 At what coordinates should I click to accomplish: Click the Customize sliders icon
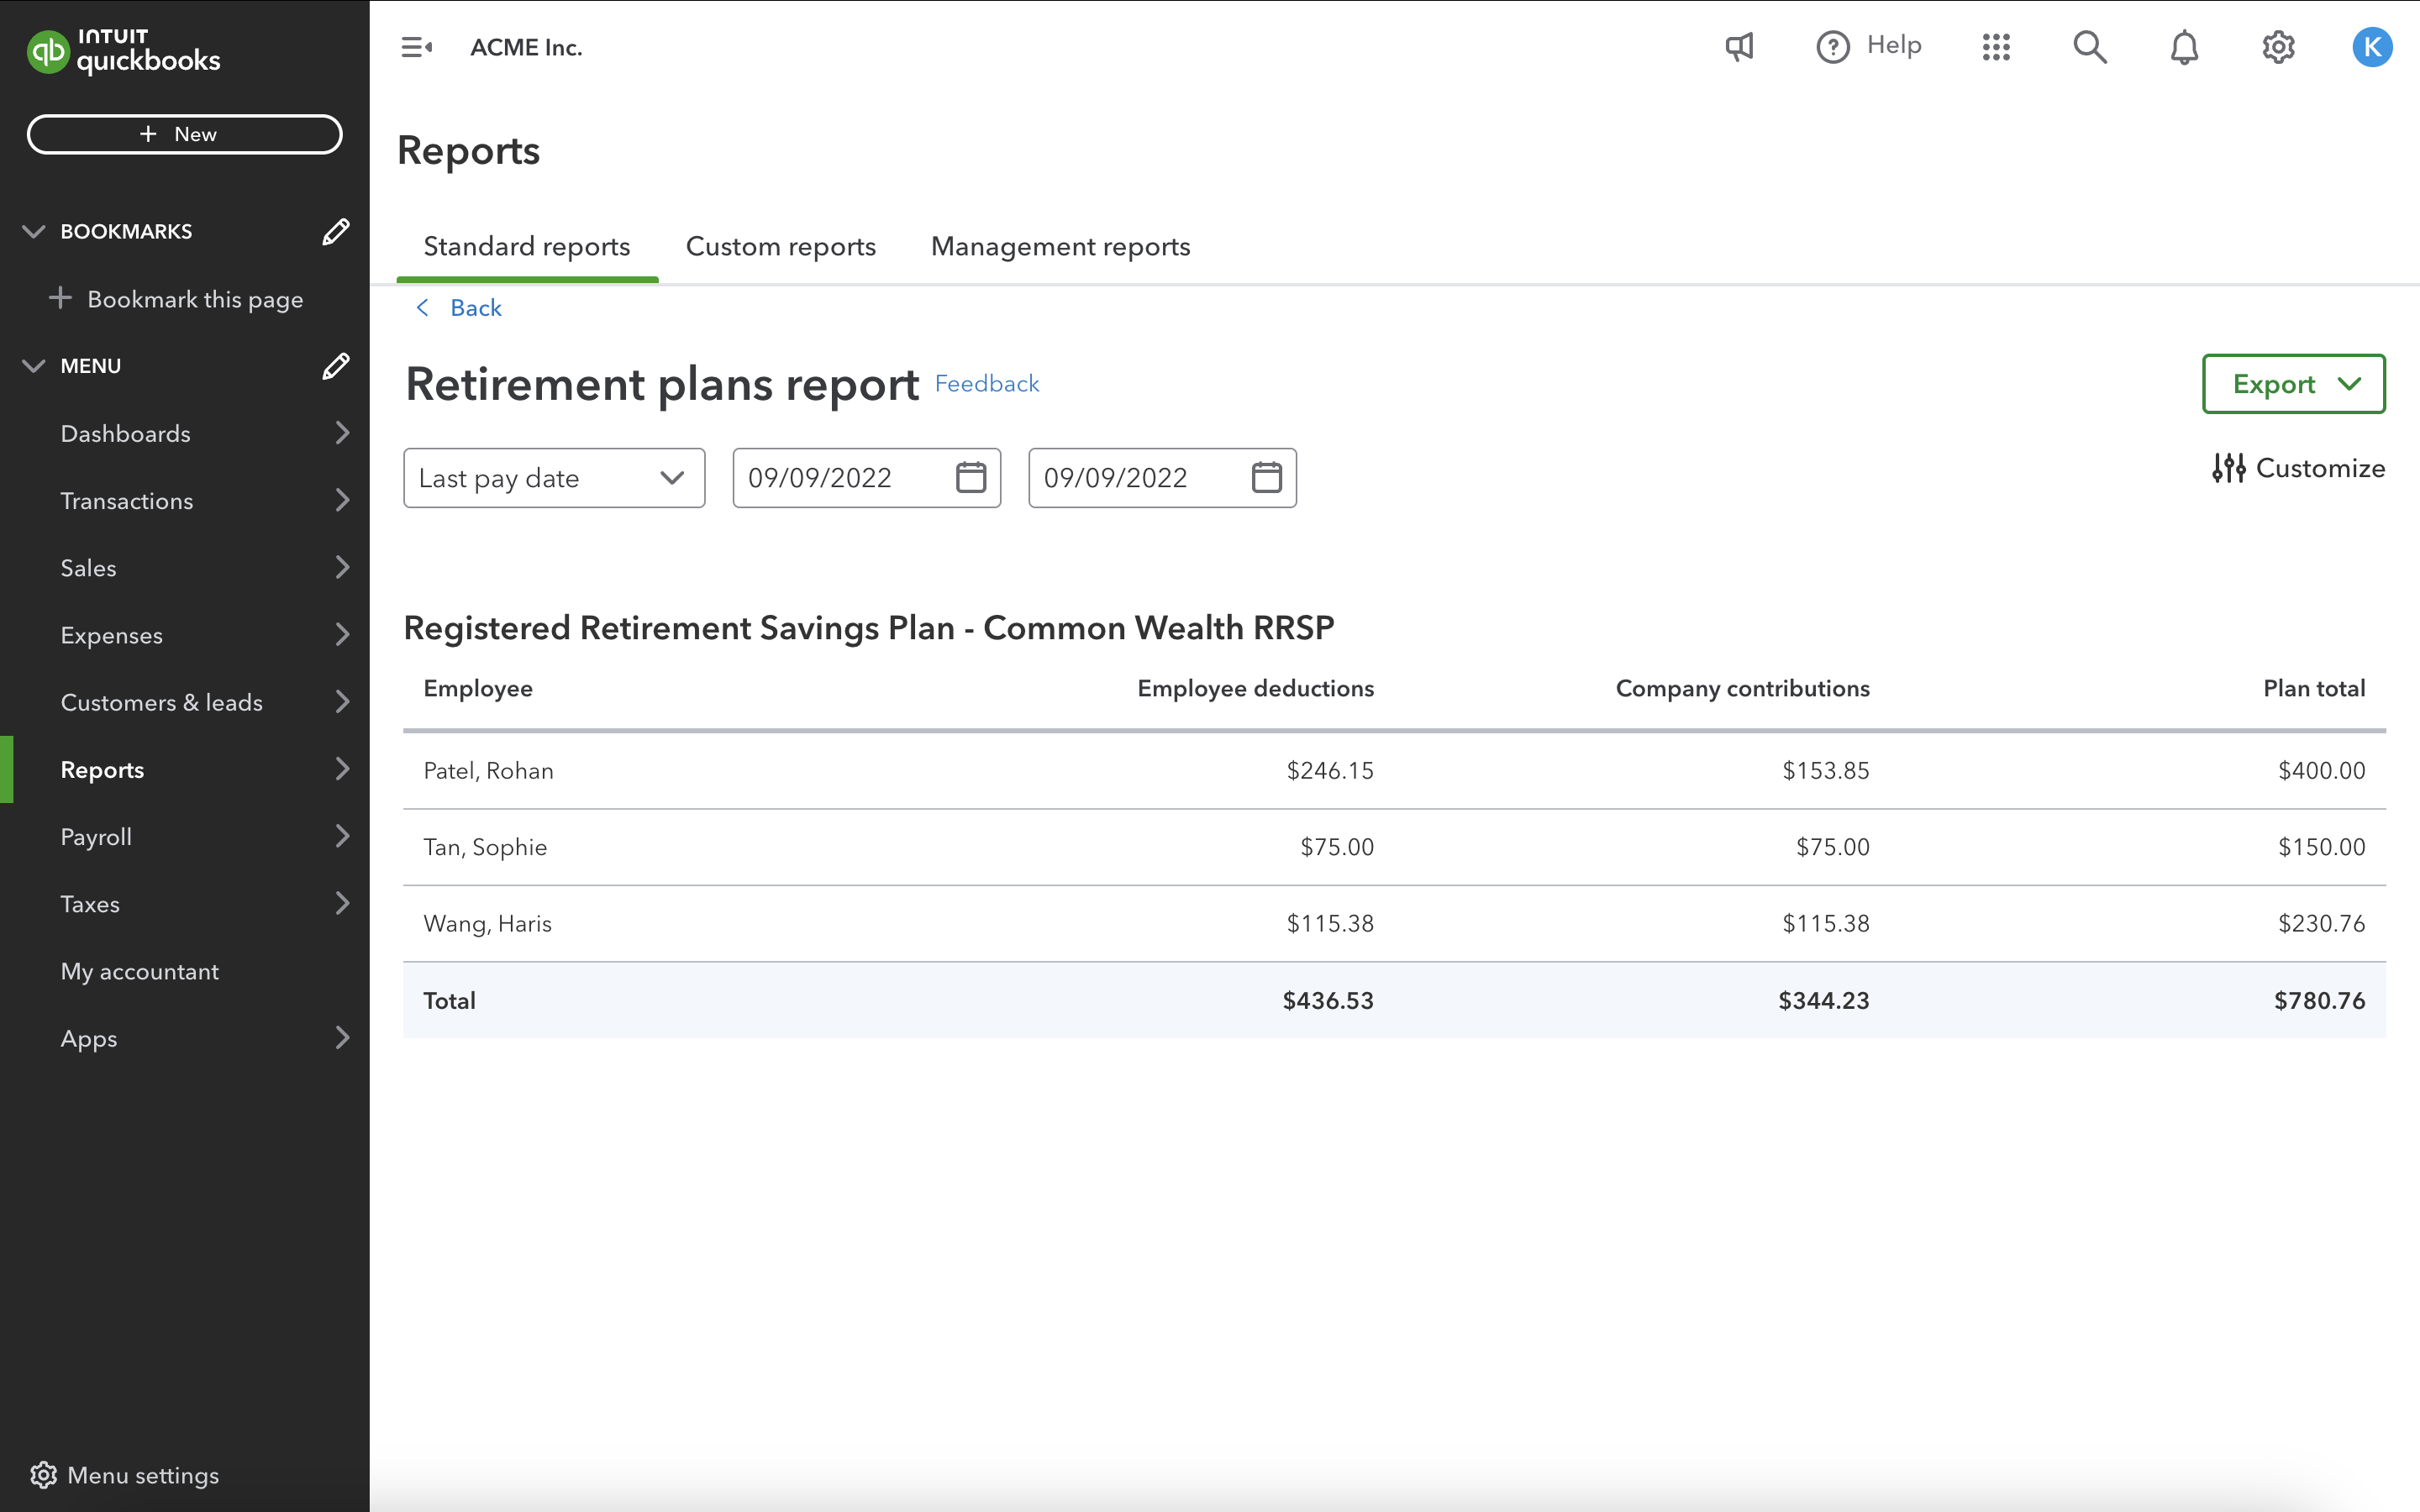tap(2229, 468)
